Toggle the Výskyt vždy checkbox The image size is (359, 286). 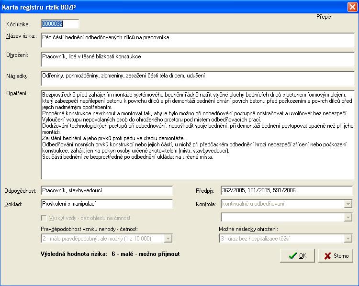tap(44, 218)
